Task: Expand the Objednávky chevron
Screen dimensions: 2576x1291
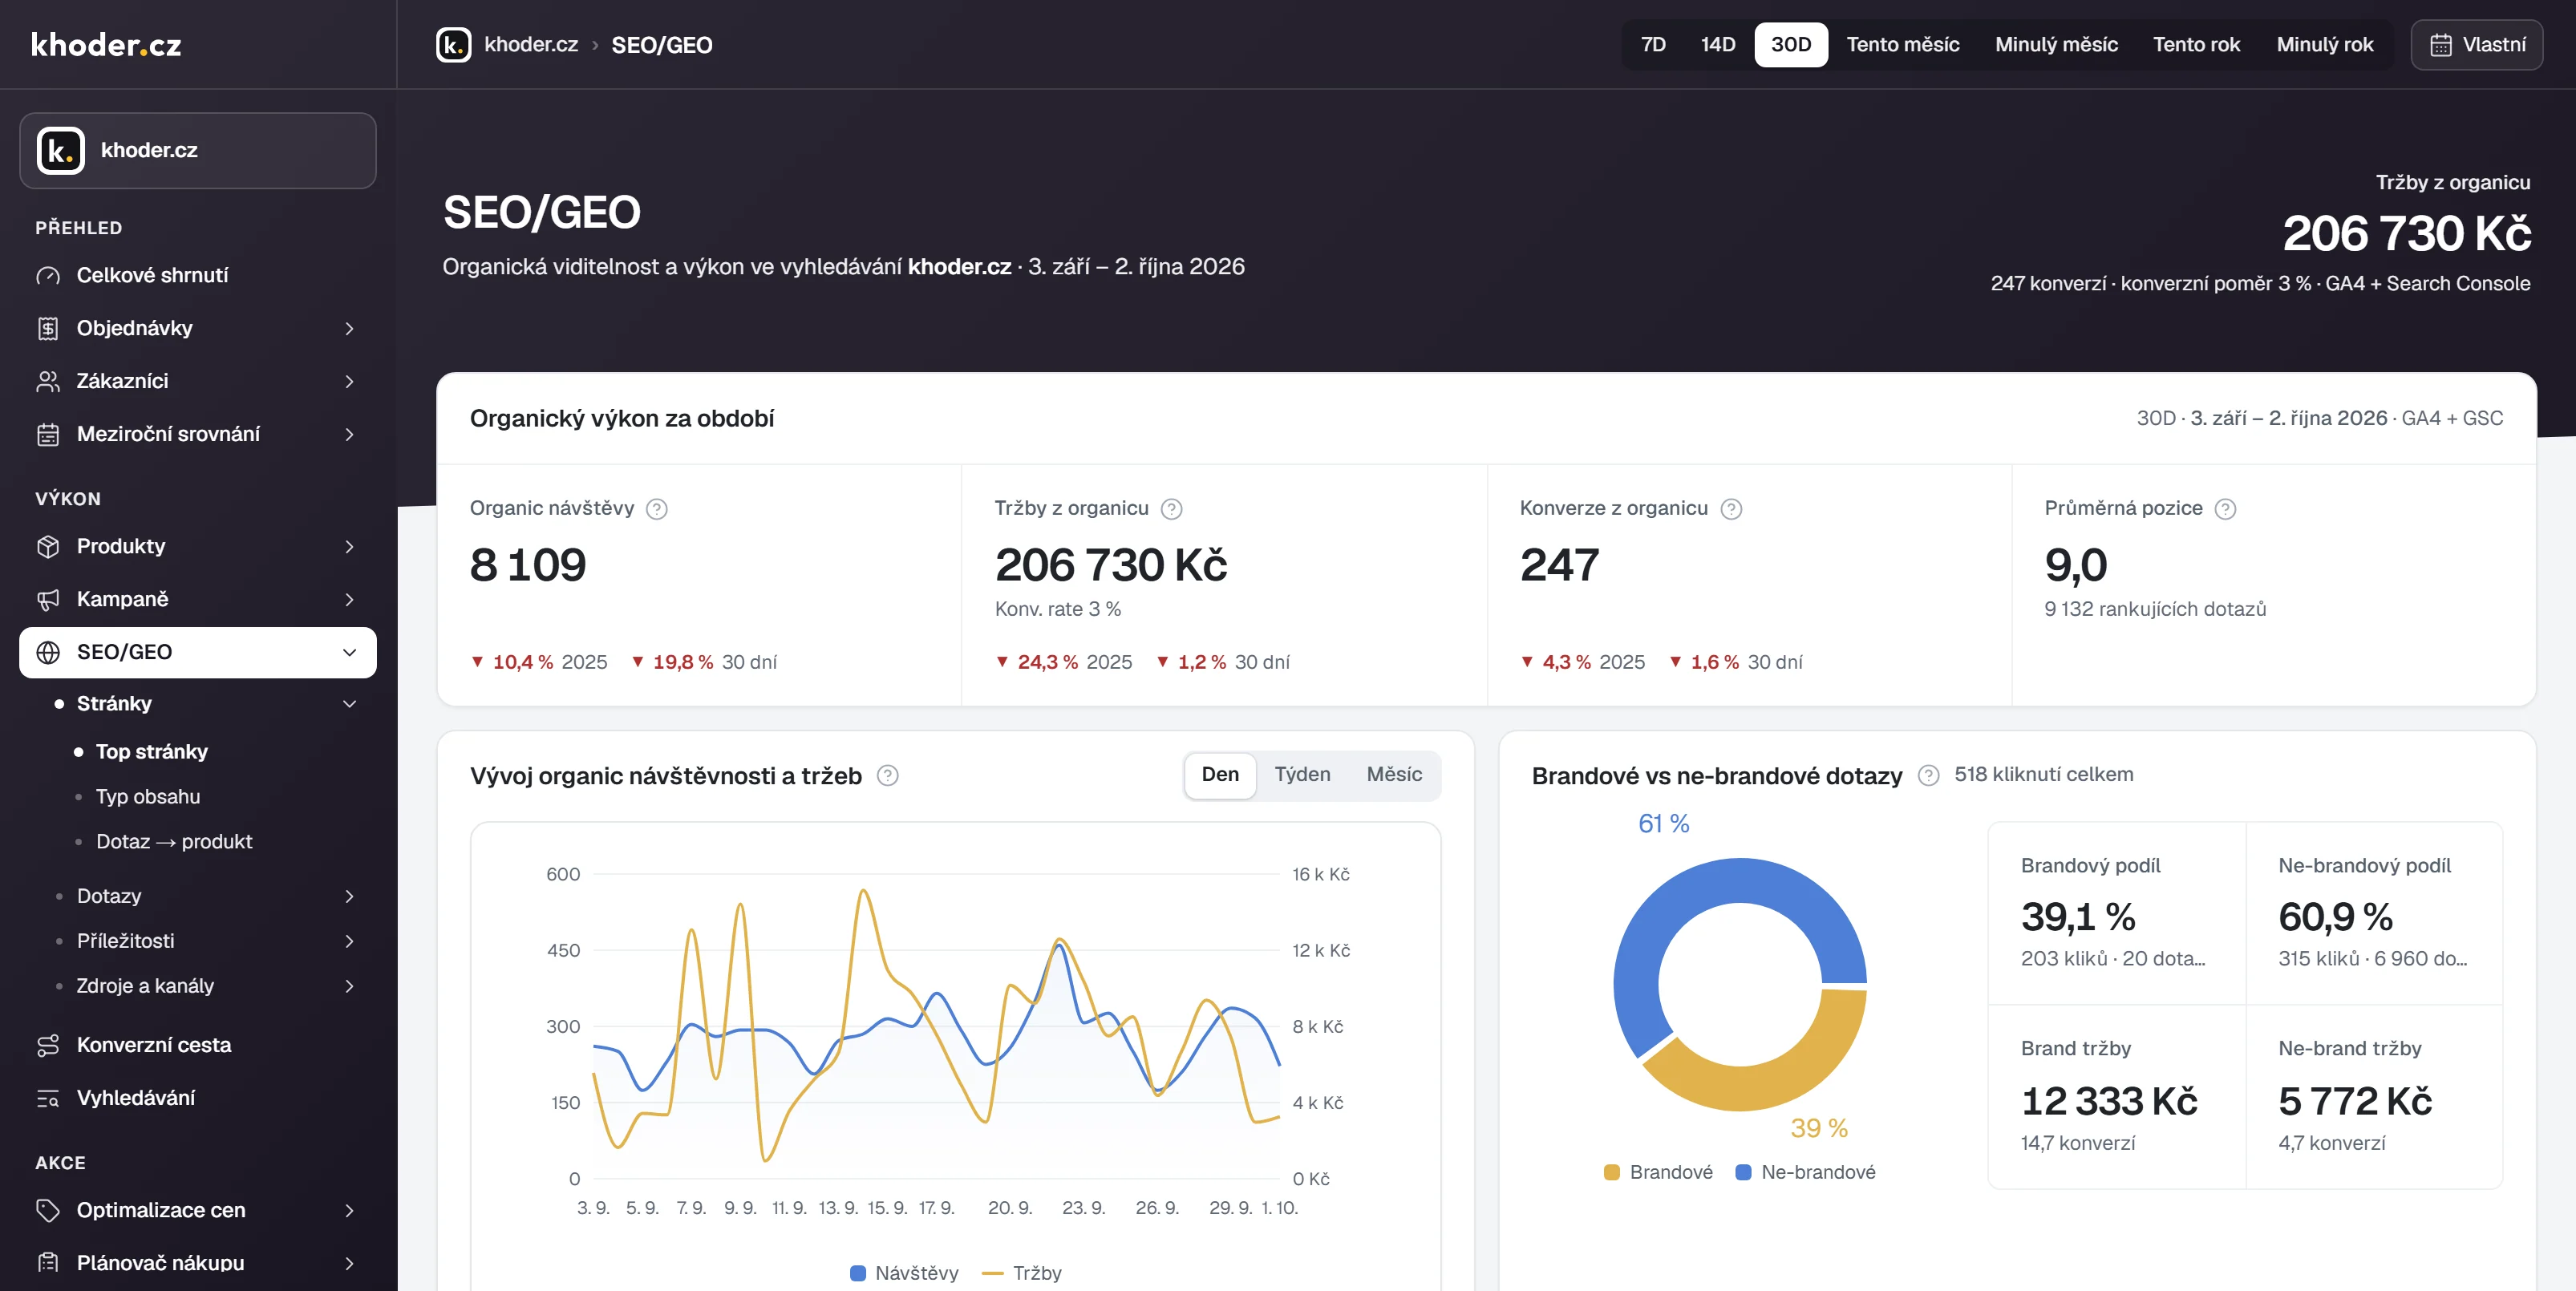Action: tap(349, 328)
